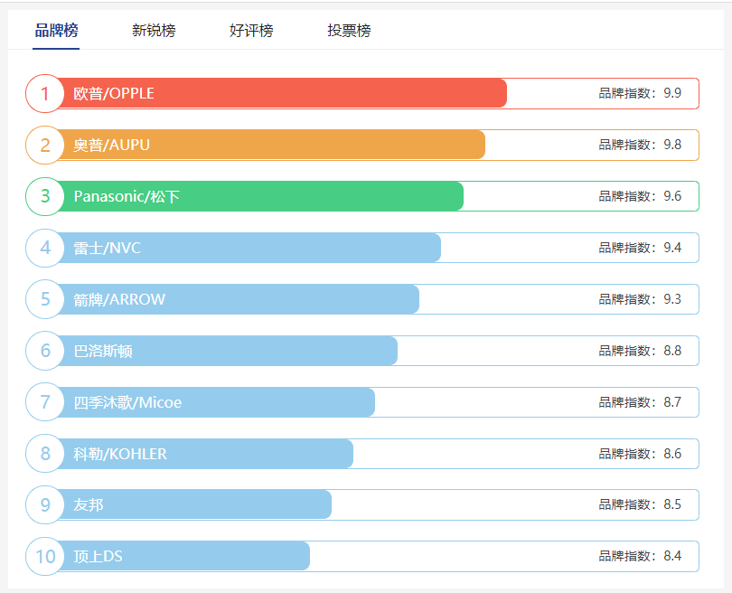Click the green rank 3 circle badge
Screen dimensions: 732x593
pyautogui.click(x=44, y=196)
